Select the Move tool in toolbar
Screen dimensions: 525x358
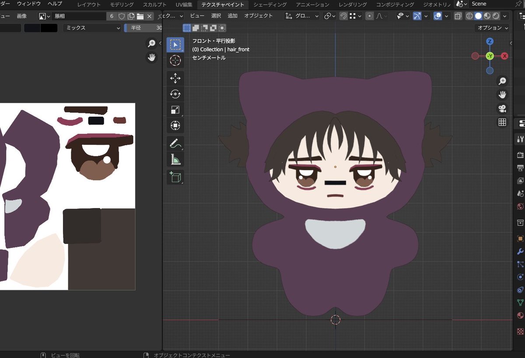(x=175, y=79)
